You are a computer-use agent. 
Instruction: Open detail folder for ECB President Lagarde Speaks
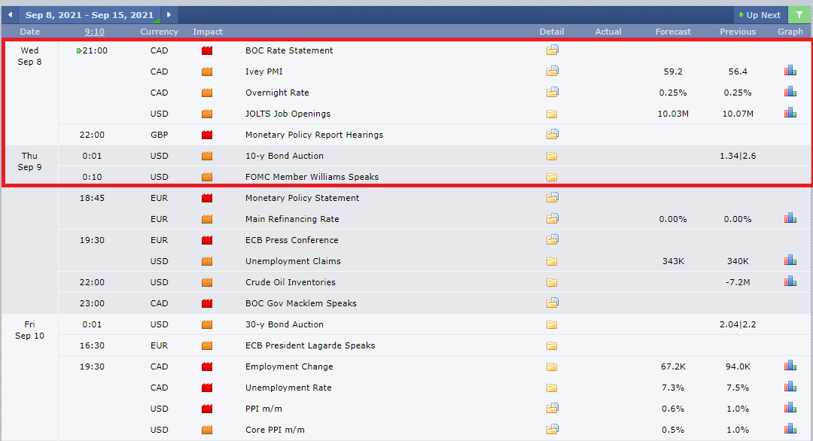[552, 345]
